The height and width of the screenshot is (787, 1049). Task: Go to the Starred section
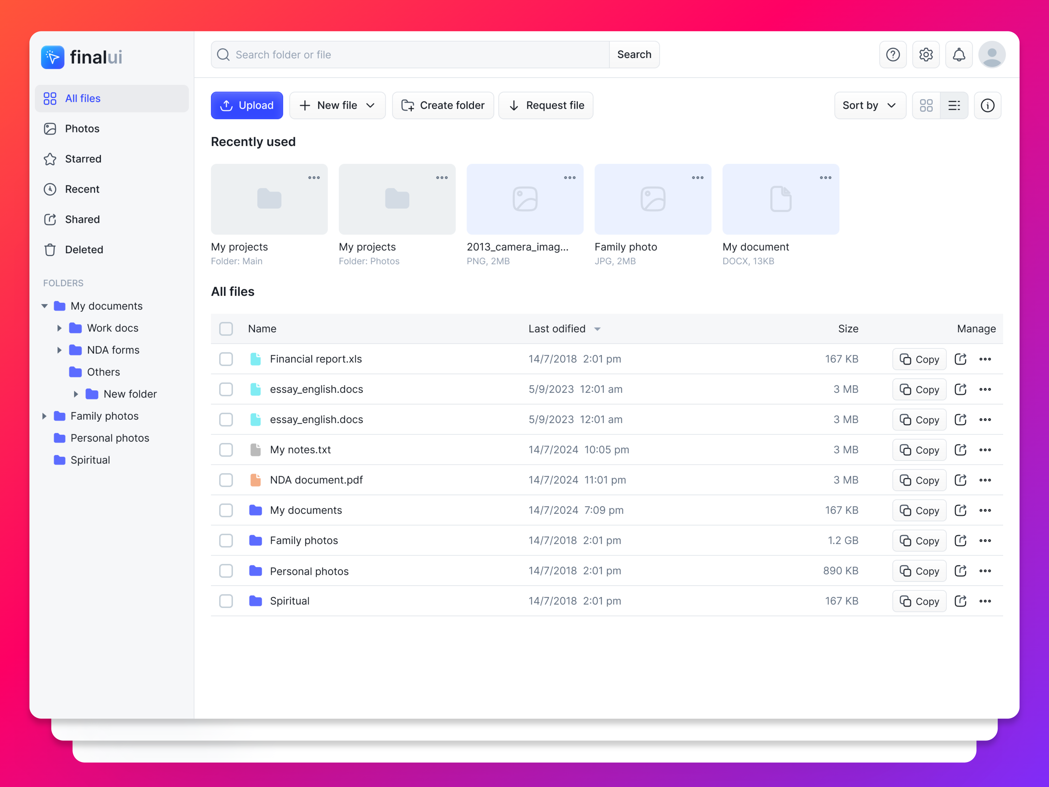pos(84,159)
